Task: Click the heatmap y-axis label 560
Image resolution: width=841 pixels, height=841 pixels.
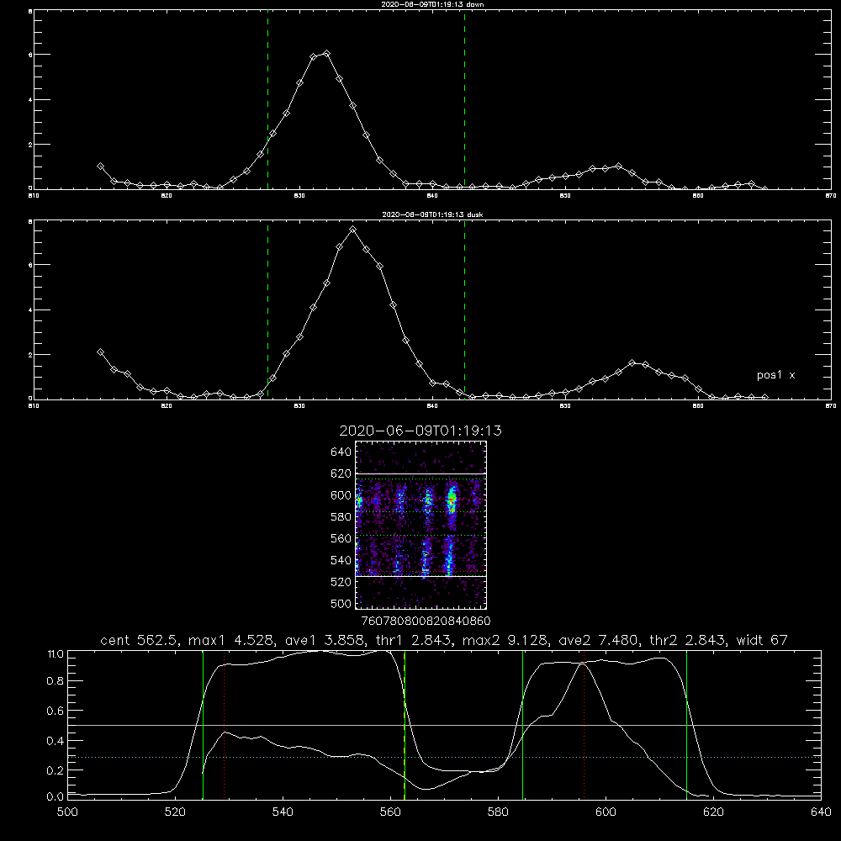Action: (x=341, y=538)
